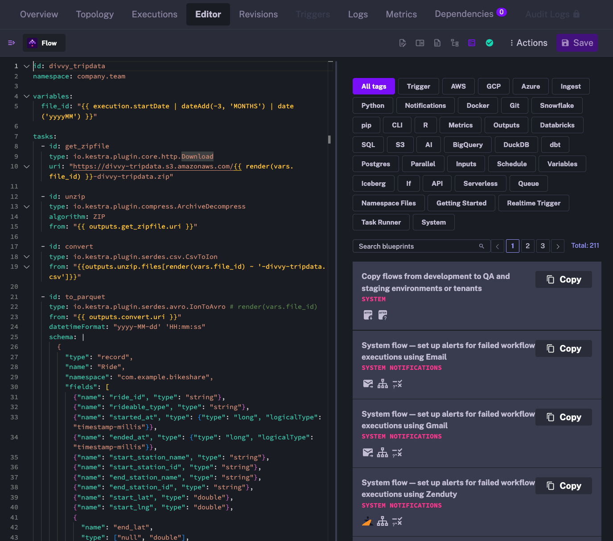Open source and documentation split view
This screenshot has width=613, height=541.
[420, 43]
